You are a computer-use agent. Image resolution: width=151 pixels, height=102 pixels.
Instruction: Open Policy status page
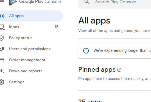(x=21, y=38)
